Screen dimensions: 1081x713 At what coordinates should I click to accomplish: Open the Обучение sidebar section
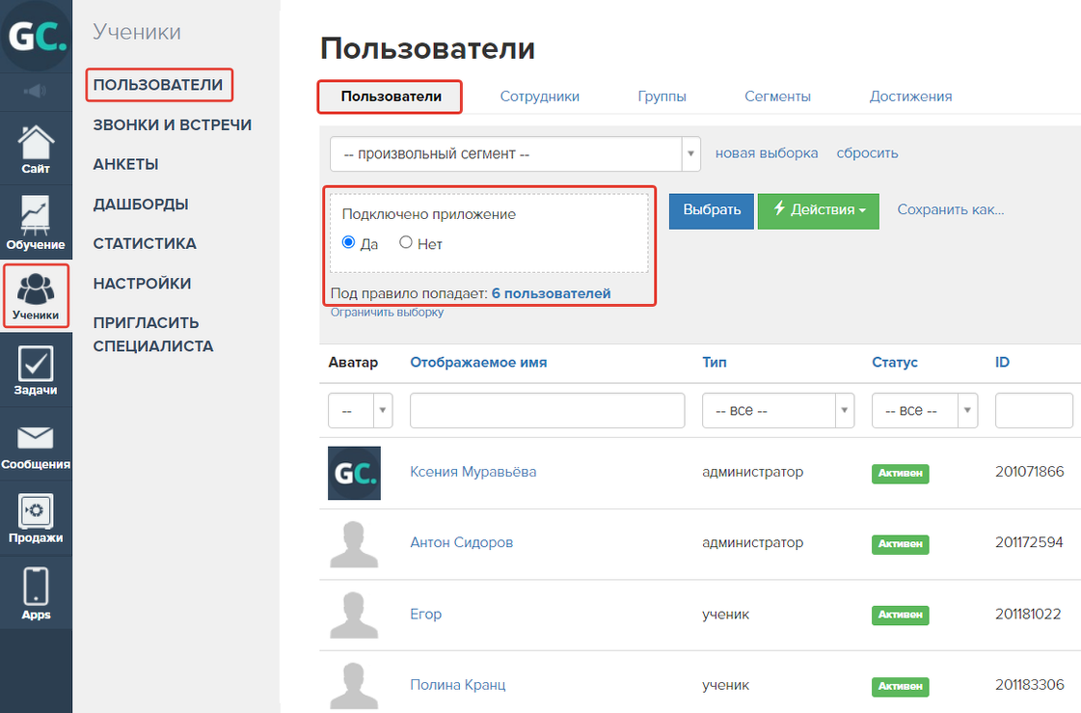36,223
